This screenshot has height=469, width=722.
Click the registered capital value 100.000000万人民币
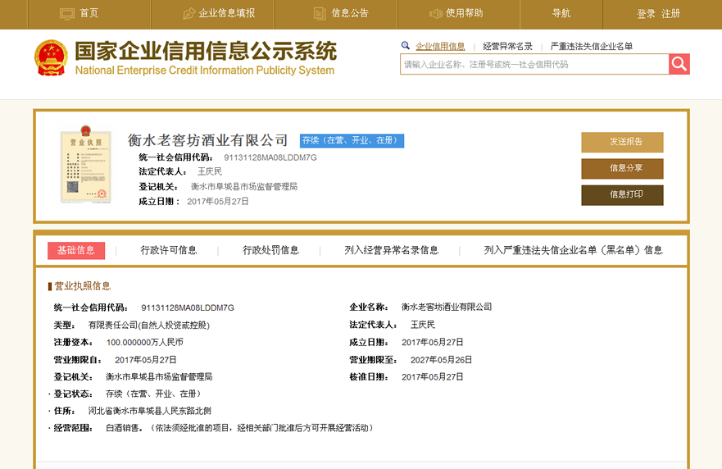(144, 342)
